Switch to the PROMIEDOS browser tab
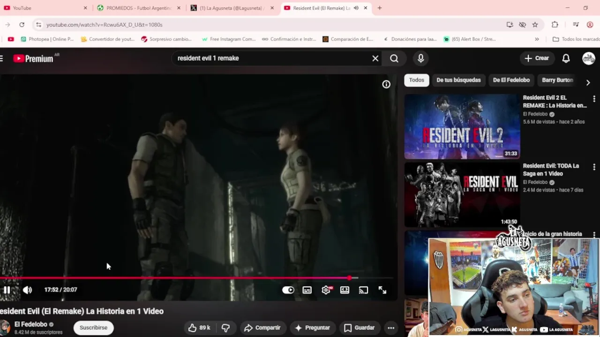 [x=138, y=8]
